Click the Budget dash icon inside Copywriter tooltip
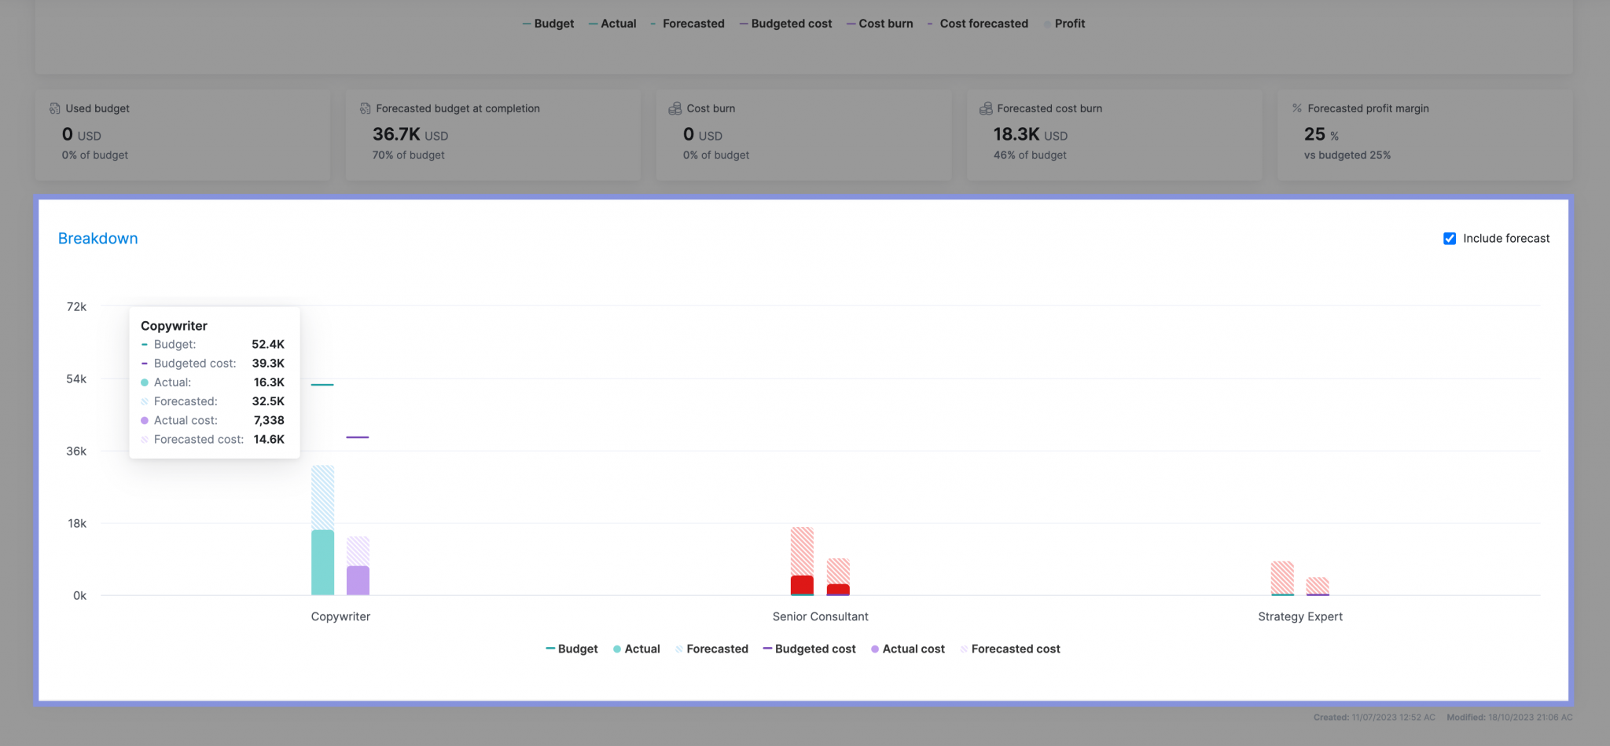 (144, 344)
